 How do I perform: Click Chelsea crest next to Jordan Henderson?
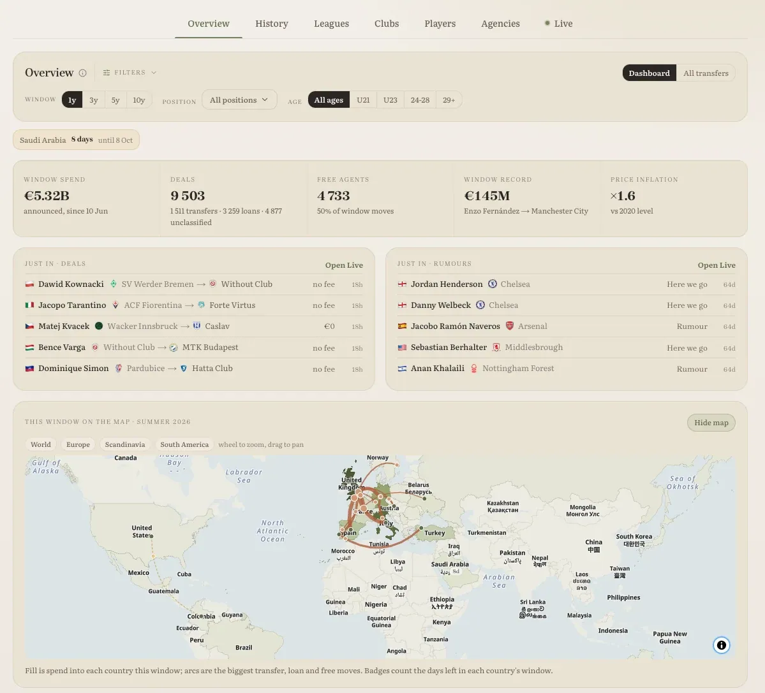pyautogui.click(x=493, y=284)
